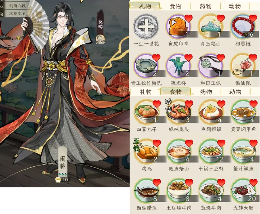Viewport: 260px width, 214px height.
Task: Select the 九转大肠 dish
Action: click(243, 191)
